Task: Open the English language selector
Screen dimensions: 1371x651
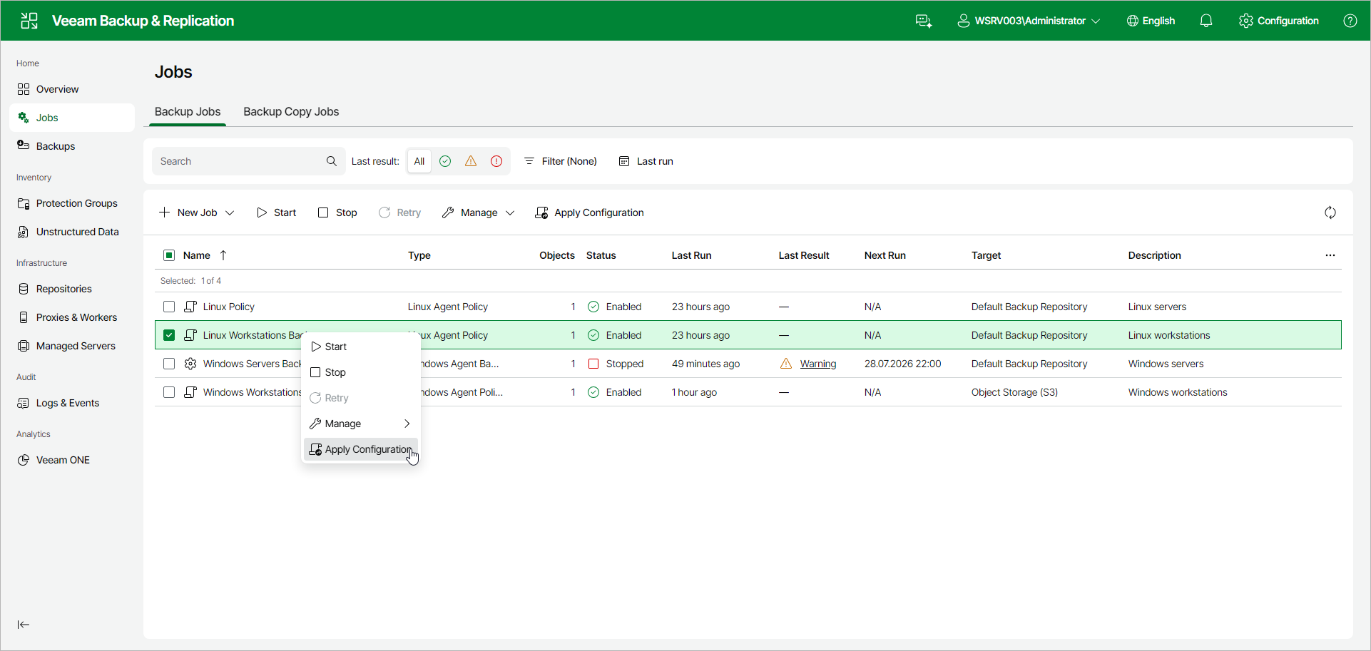Action: (x=1151, y=21)
